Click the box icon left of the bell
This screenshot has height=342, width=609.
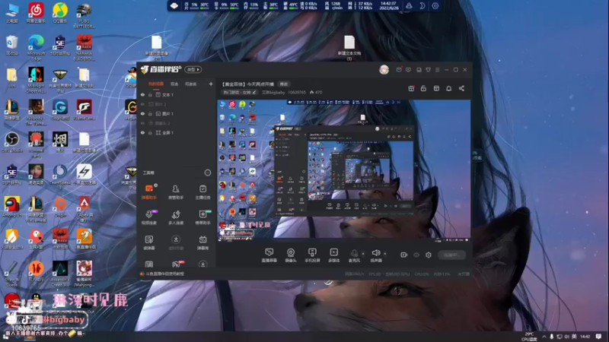point(436,88)
